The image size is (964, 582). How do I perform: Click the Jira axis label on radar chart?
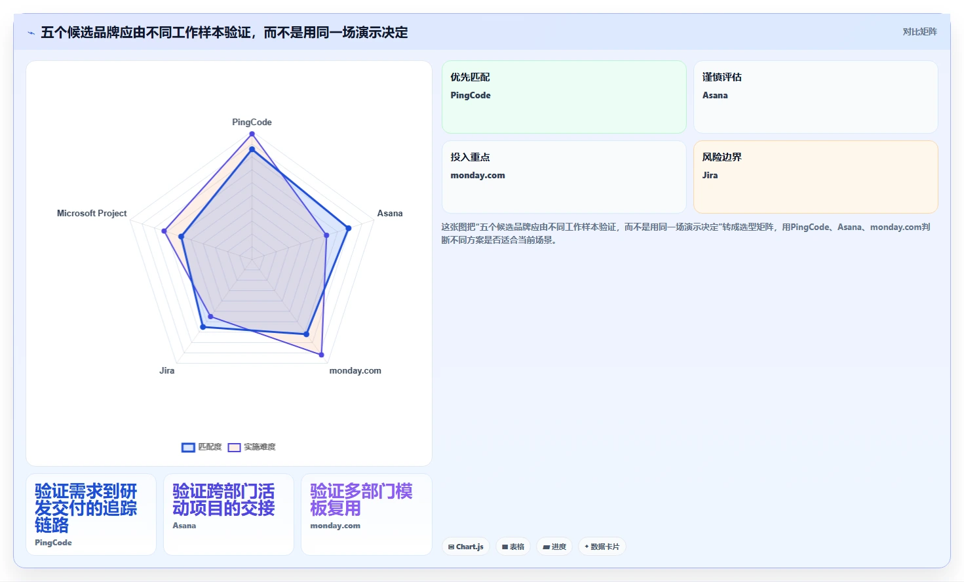pos(167,370)
